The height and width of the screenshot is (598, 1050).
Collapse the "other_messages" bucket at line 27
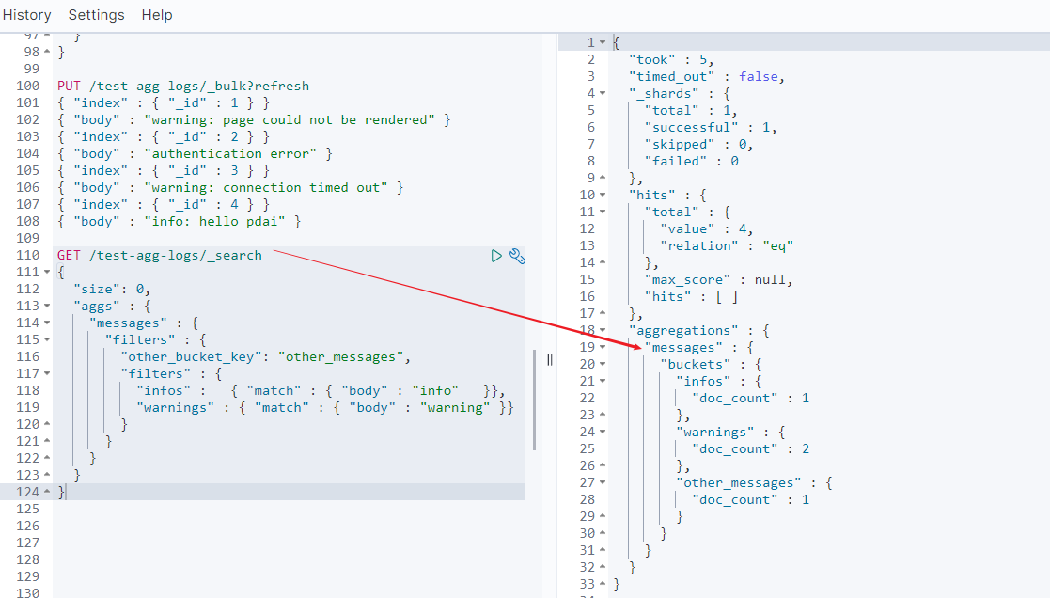[x=603, y=483]
